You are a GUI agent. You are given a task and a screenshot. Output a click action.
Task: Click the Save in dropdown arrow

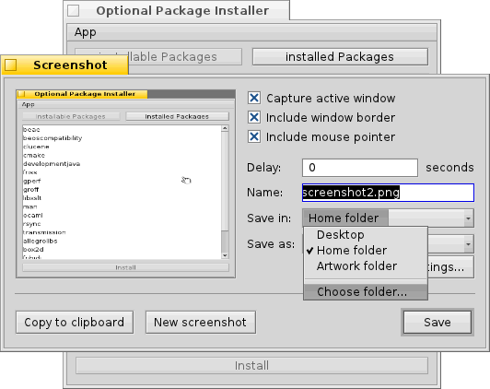[x=468, y=218]
